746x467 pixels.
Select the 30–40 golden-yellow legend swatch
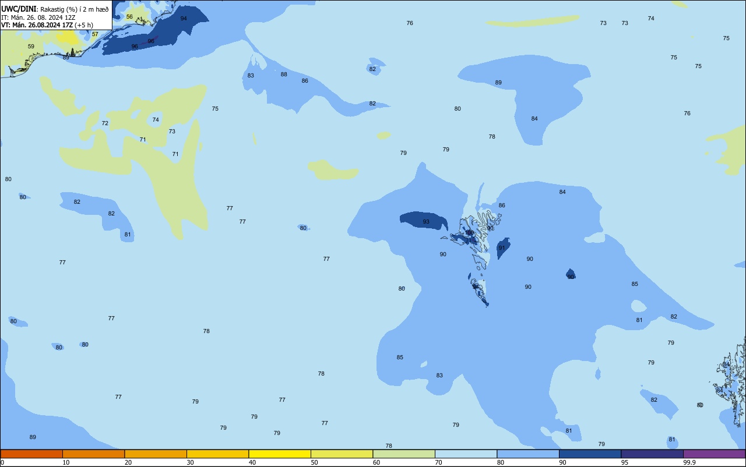point(217,454)
